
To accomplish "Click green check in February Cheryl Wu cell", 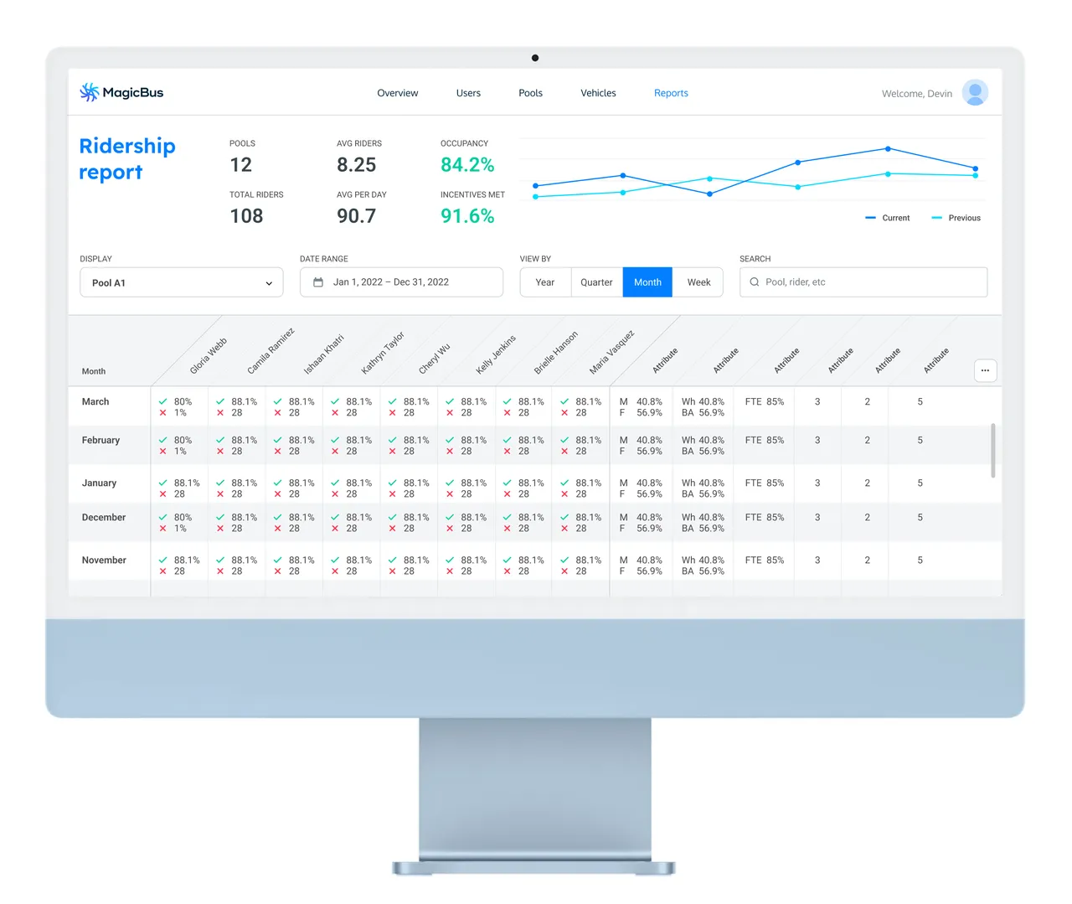I will click(392, 441).
